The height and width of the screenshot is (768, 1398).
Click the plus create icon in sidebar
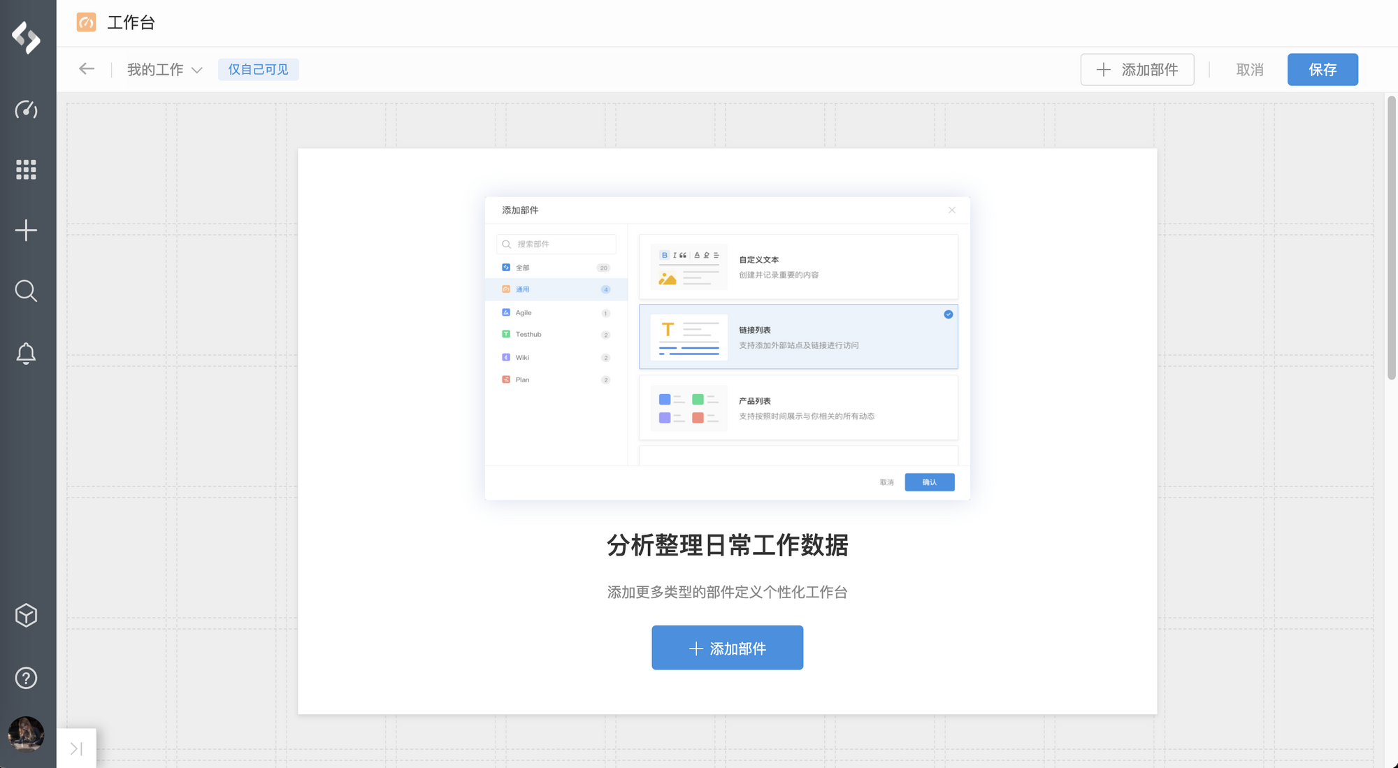pyautogui.click(x=27, y=231)
